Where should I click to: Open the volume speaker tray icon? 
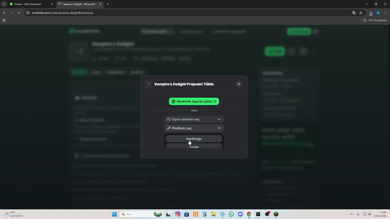coord(370,214)
